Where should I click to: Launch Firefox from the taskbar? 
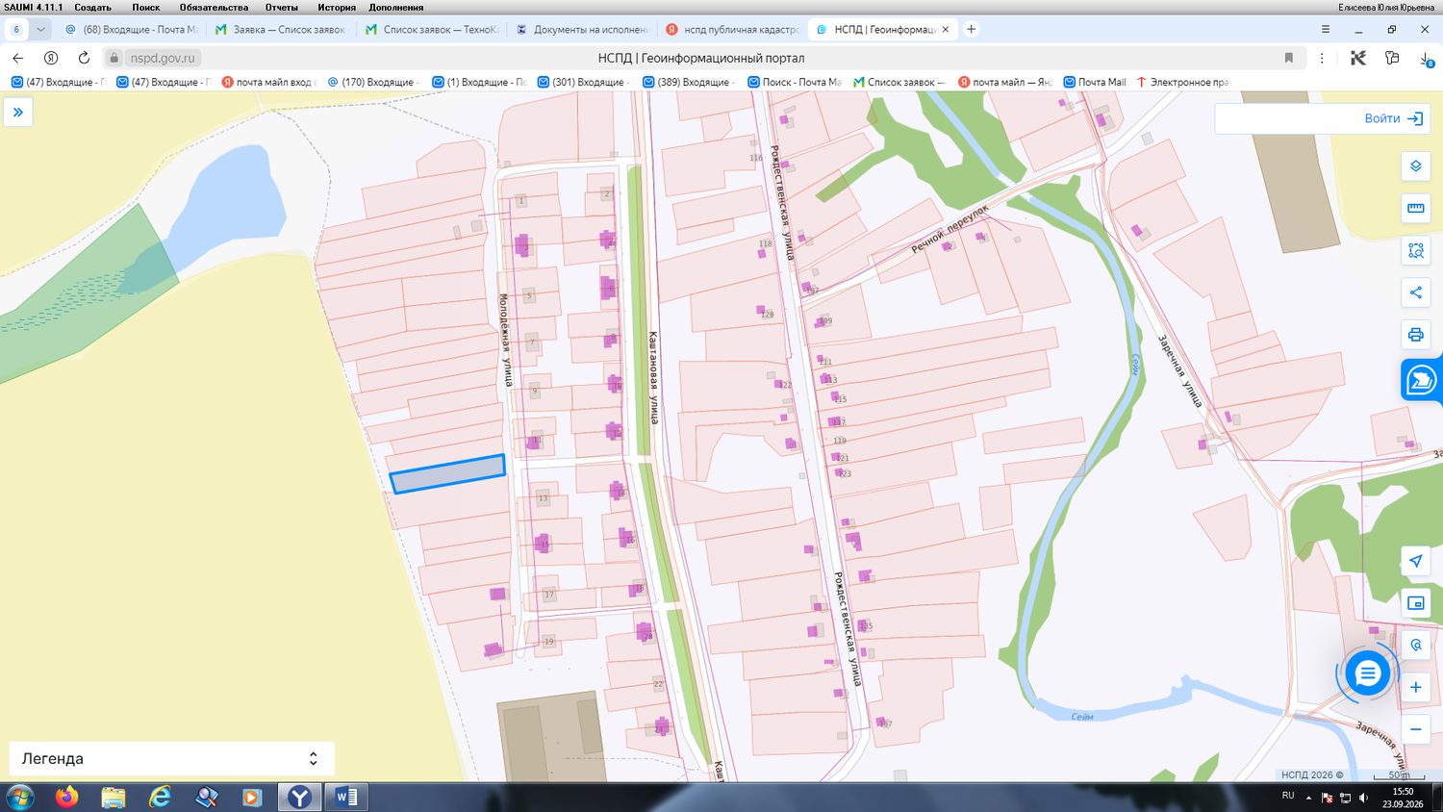[66, 797]
